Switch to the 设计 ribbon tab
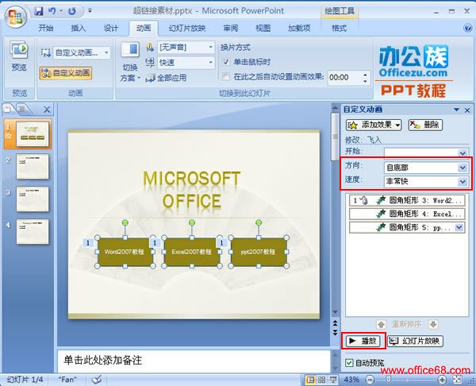 (x=111, y=29)
